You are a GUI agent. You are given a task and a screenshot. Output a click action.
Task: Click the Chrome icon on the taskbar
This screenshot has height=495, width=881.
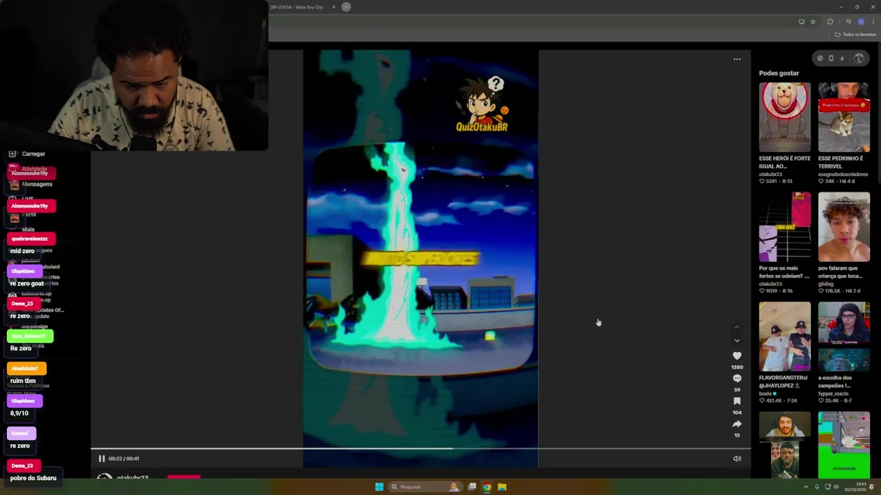pos(487,487)
